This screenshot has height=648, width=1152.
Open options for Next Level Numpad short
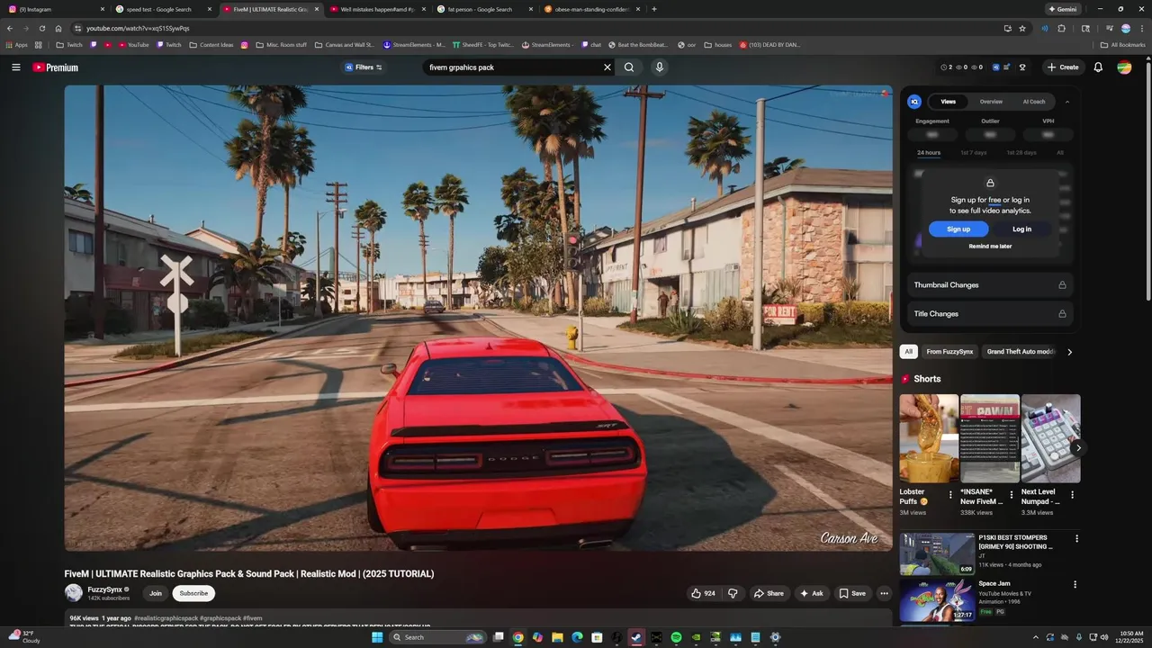click(x=1072, y=495)
